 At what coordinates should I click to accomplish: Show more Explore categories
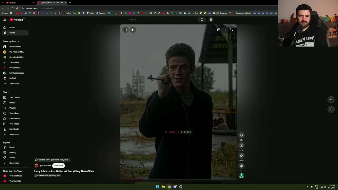coord(15,163)
